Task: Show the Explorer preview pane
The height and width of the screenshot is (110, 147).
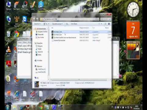Action: click(x=105, y=24)
